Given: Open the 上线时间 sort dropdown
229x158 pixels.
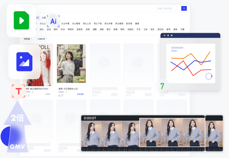Looking at the screenshot, I should (x=42, y=39).
